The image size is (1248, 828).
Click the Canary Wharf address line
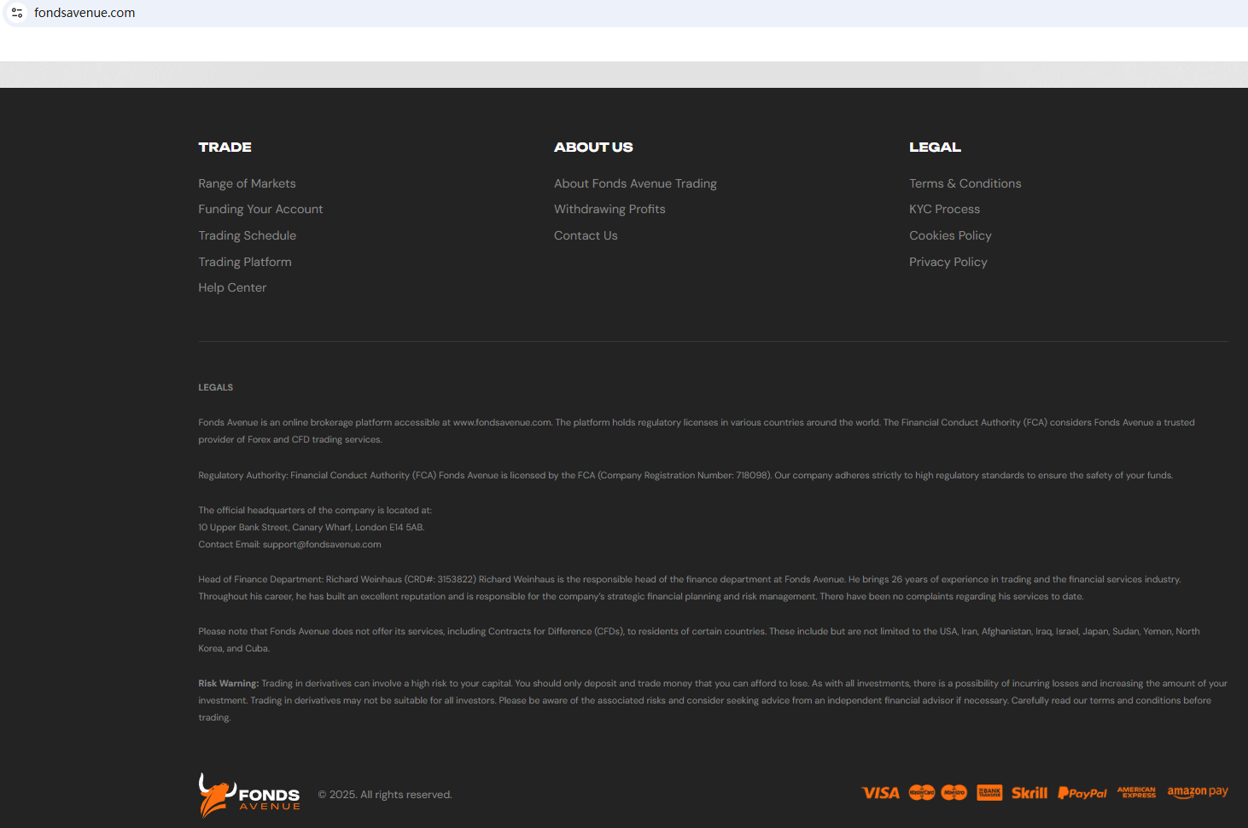coord(312,527)
